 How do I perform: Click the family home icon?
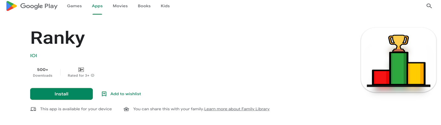(126, 109)
